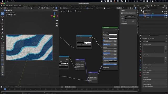Click the timeline play button

pos(71,87)
